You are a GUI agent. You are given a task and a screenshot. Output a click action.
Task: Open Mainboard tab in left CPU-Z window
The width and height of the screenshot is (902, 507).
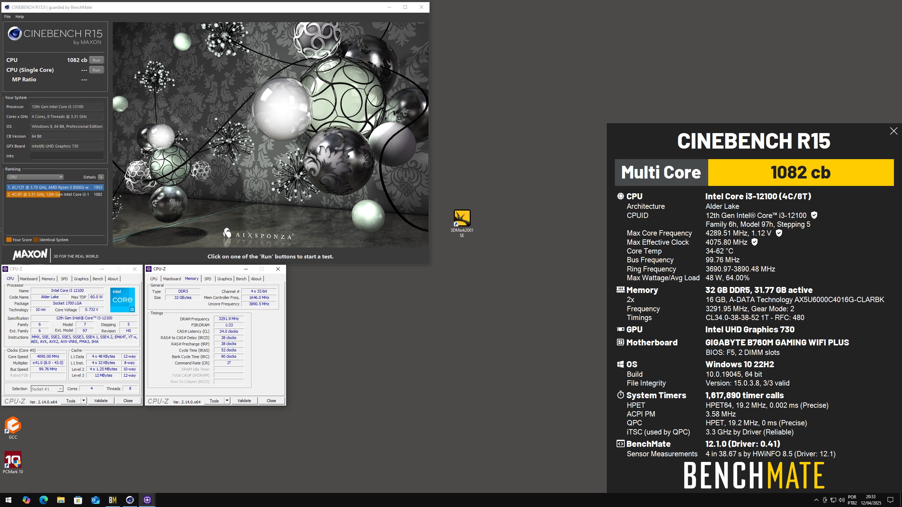pyautogui.click(x=29, y=279)
